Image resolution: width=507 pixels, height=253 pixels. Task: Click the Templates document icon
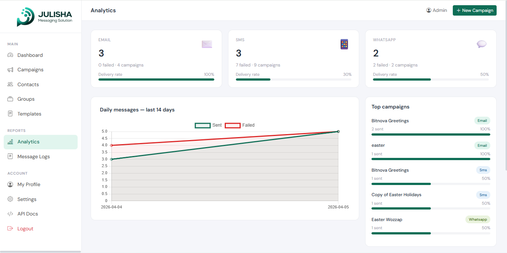click(x=10, y=114)
